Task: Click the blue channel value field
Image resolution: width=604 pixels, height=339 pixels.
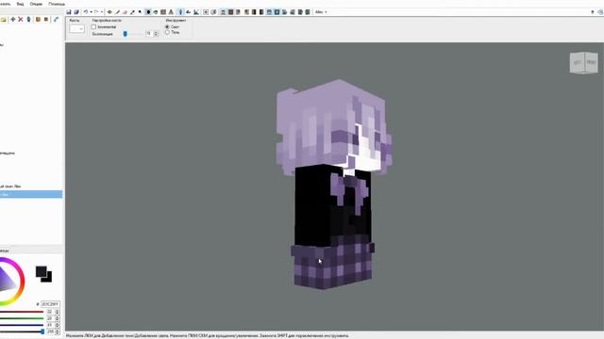Action: [x=50, y=325]
